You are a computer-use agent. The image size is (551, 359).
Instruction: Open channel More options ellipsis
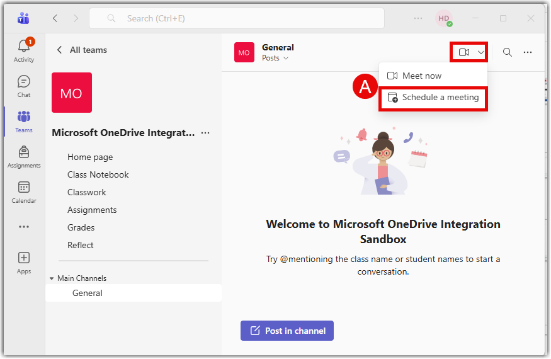coord(528,52)
